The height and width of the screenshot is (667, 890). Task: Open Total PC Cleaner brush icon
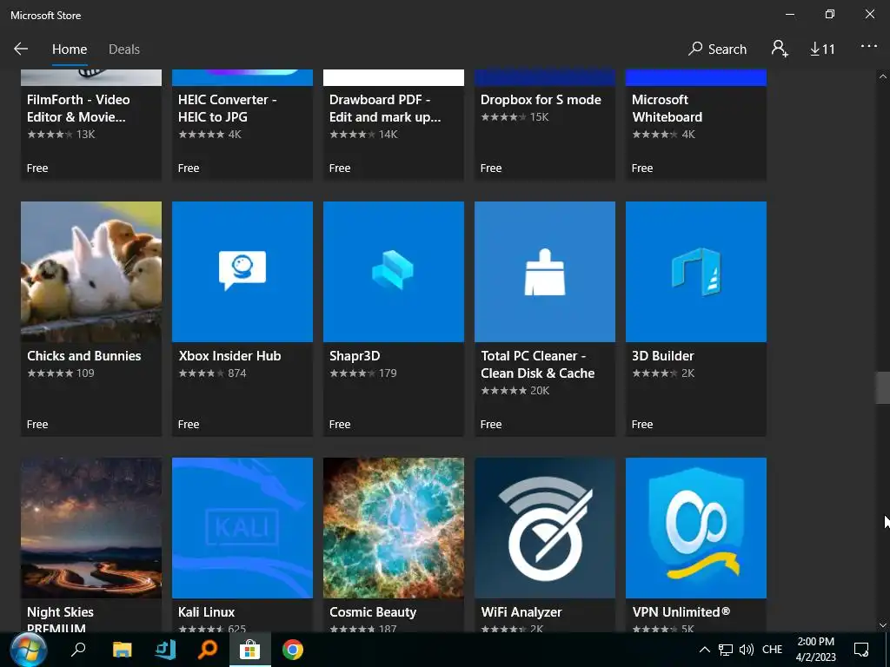[545, 272]
